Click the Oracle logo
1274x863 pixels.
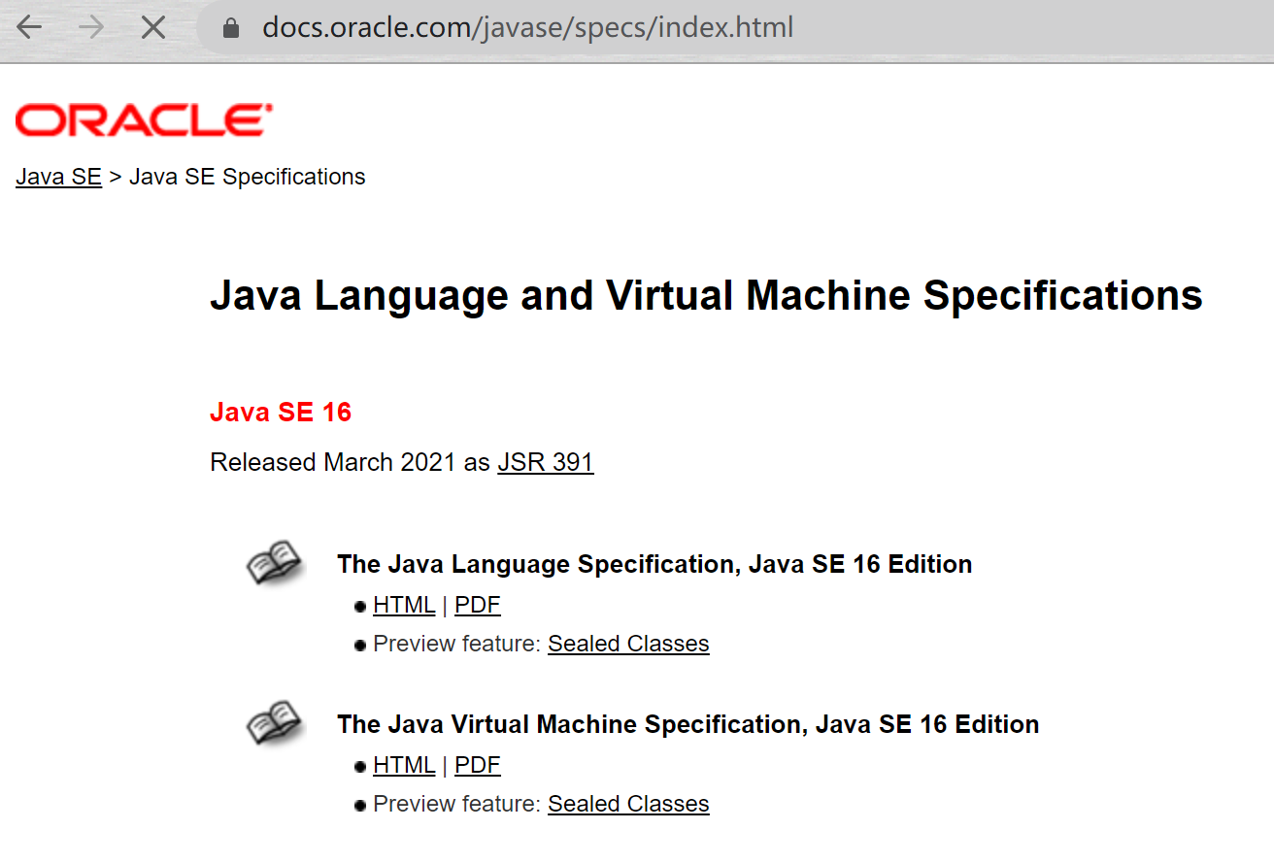144,120
